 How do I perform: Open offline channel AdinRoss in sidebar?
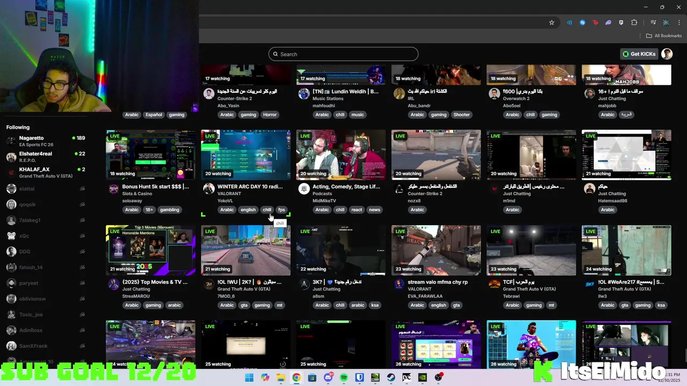click(46, 330)
